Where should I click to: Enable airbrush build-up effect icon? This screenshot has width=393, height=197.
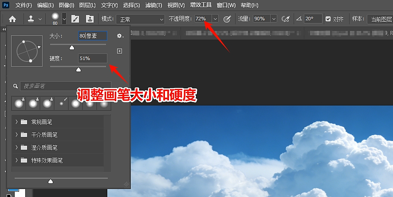[286, 19]
